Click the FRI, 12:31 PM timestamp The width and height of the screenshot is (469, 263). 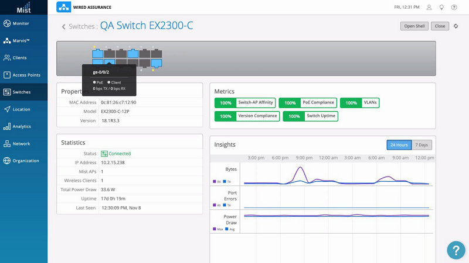pyautogui.click(x=407, y=7)
